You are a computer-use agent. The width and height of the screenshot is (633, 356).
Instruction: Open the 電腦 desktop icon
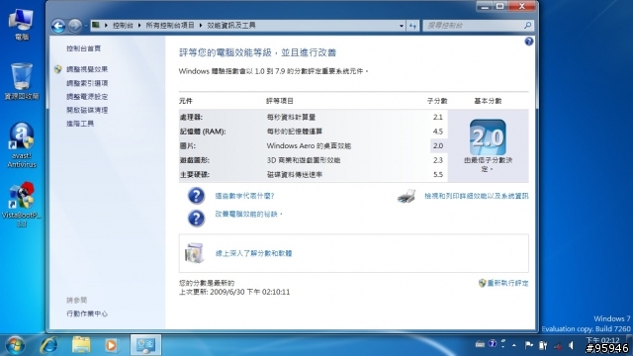point(22,24)
